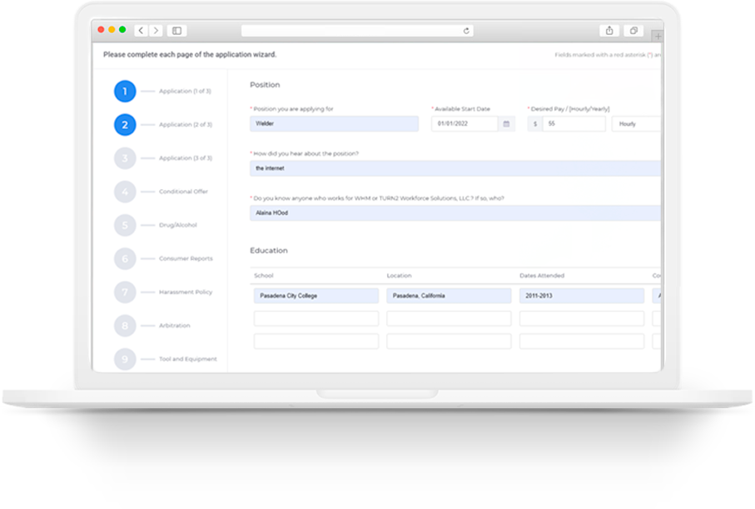Viewport: 755px width, 509px height.
Task: Click the 'Do you know anyone' question label
Action: 379,198
